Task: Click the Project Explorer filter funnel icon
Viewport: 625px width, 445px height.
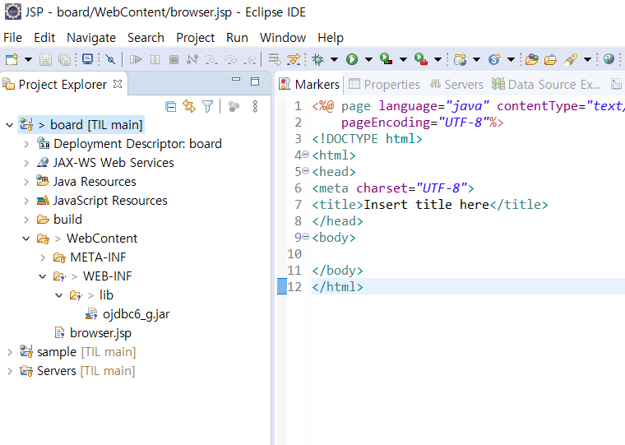Action: 208,106
